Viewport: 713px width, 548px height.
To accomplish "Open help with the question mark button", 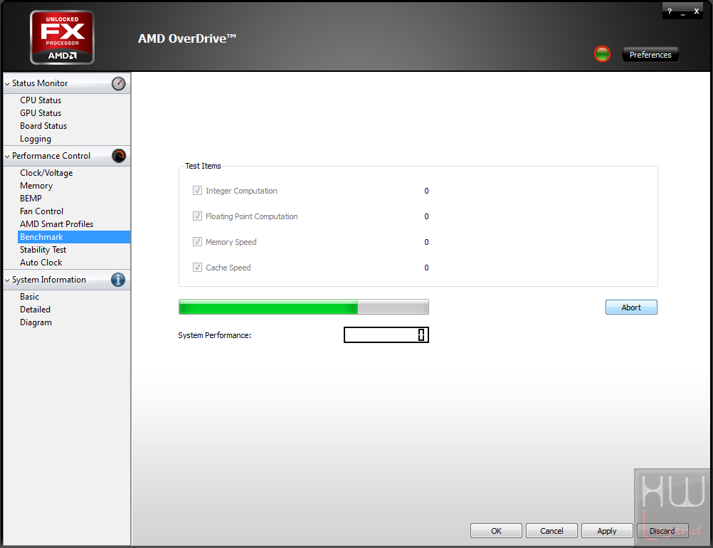I will pyautogui.click(x=670, y=11).
